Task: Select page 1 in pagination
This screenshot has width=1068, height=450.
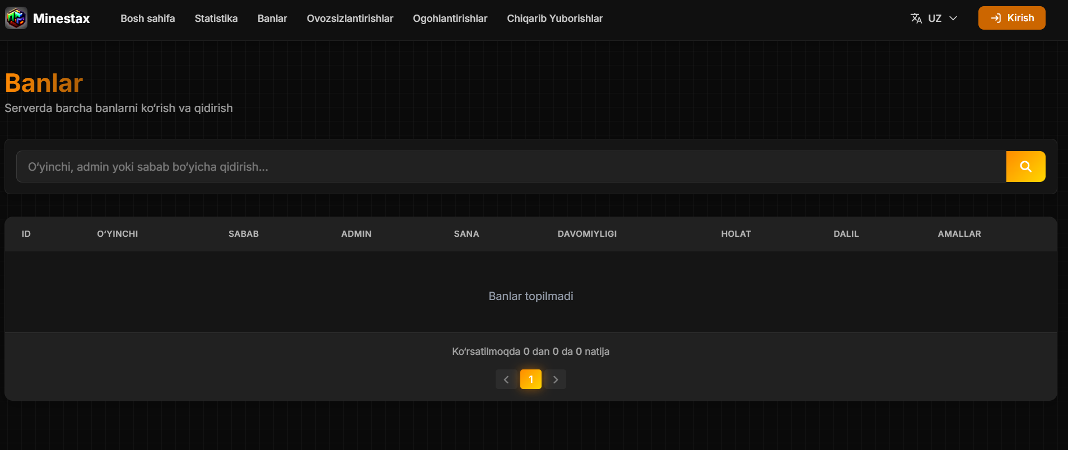Action: pos(531,379)
